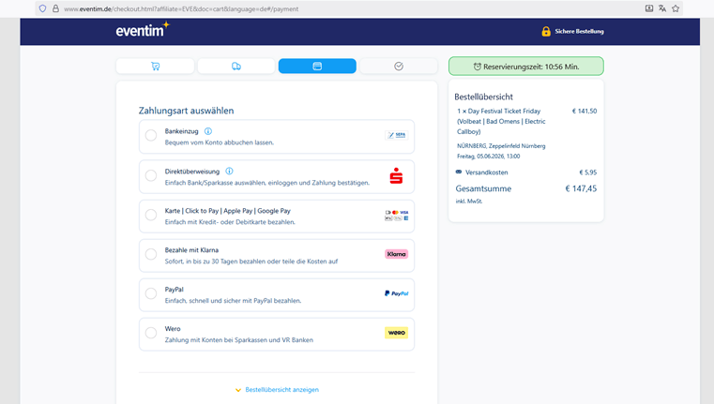Select the payment card step tab
714x404 pixels.
317,66
